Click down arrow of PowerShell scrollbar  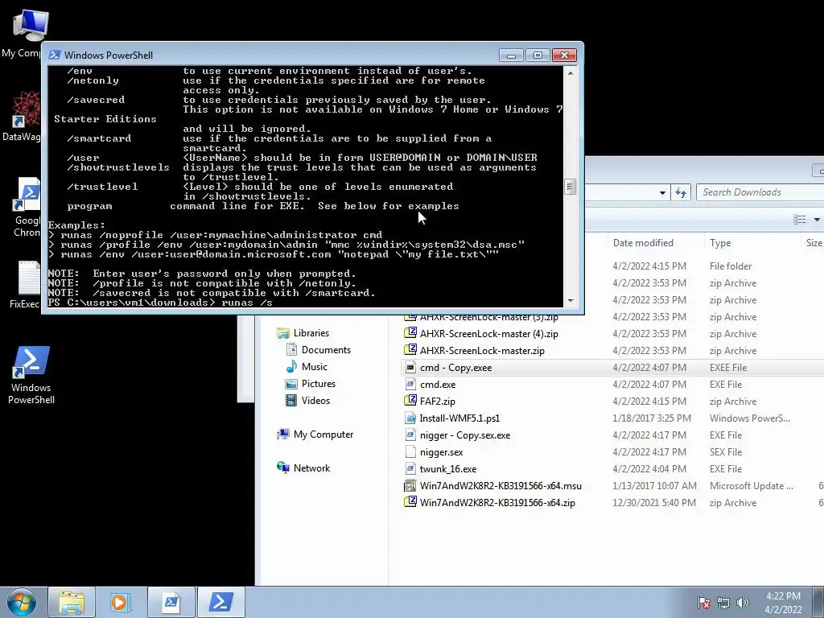(571, 301)
